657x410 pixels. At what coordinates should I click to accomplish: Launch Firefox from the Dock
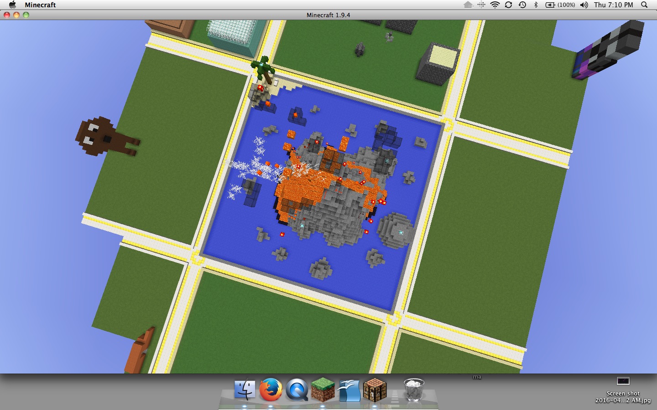(x=271, y=390)
